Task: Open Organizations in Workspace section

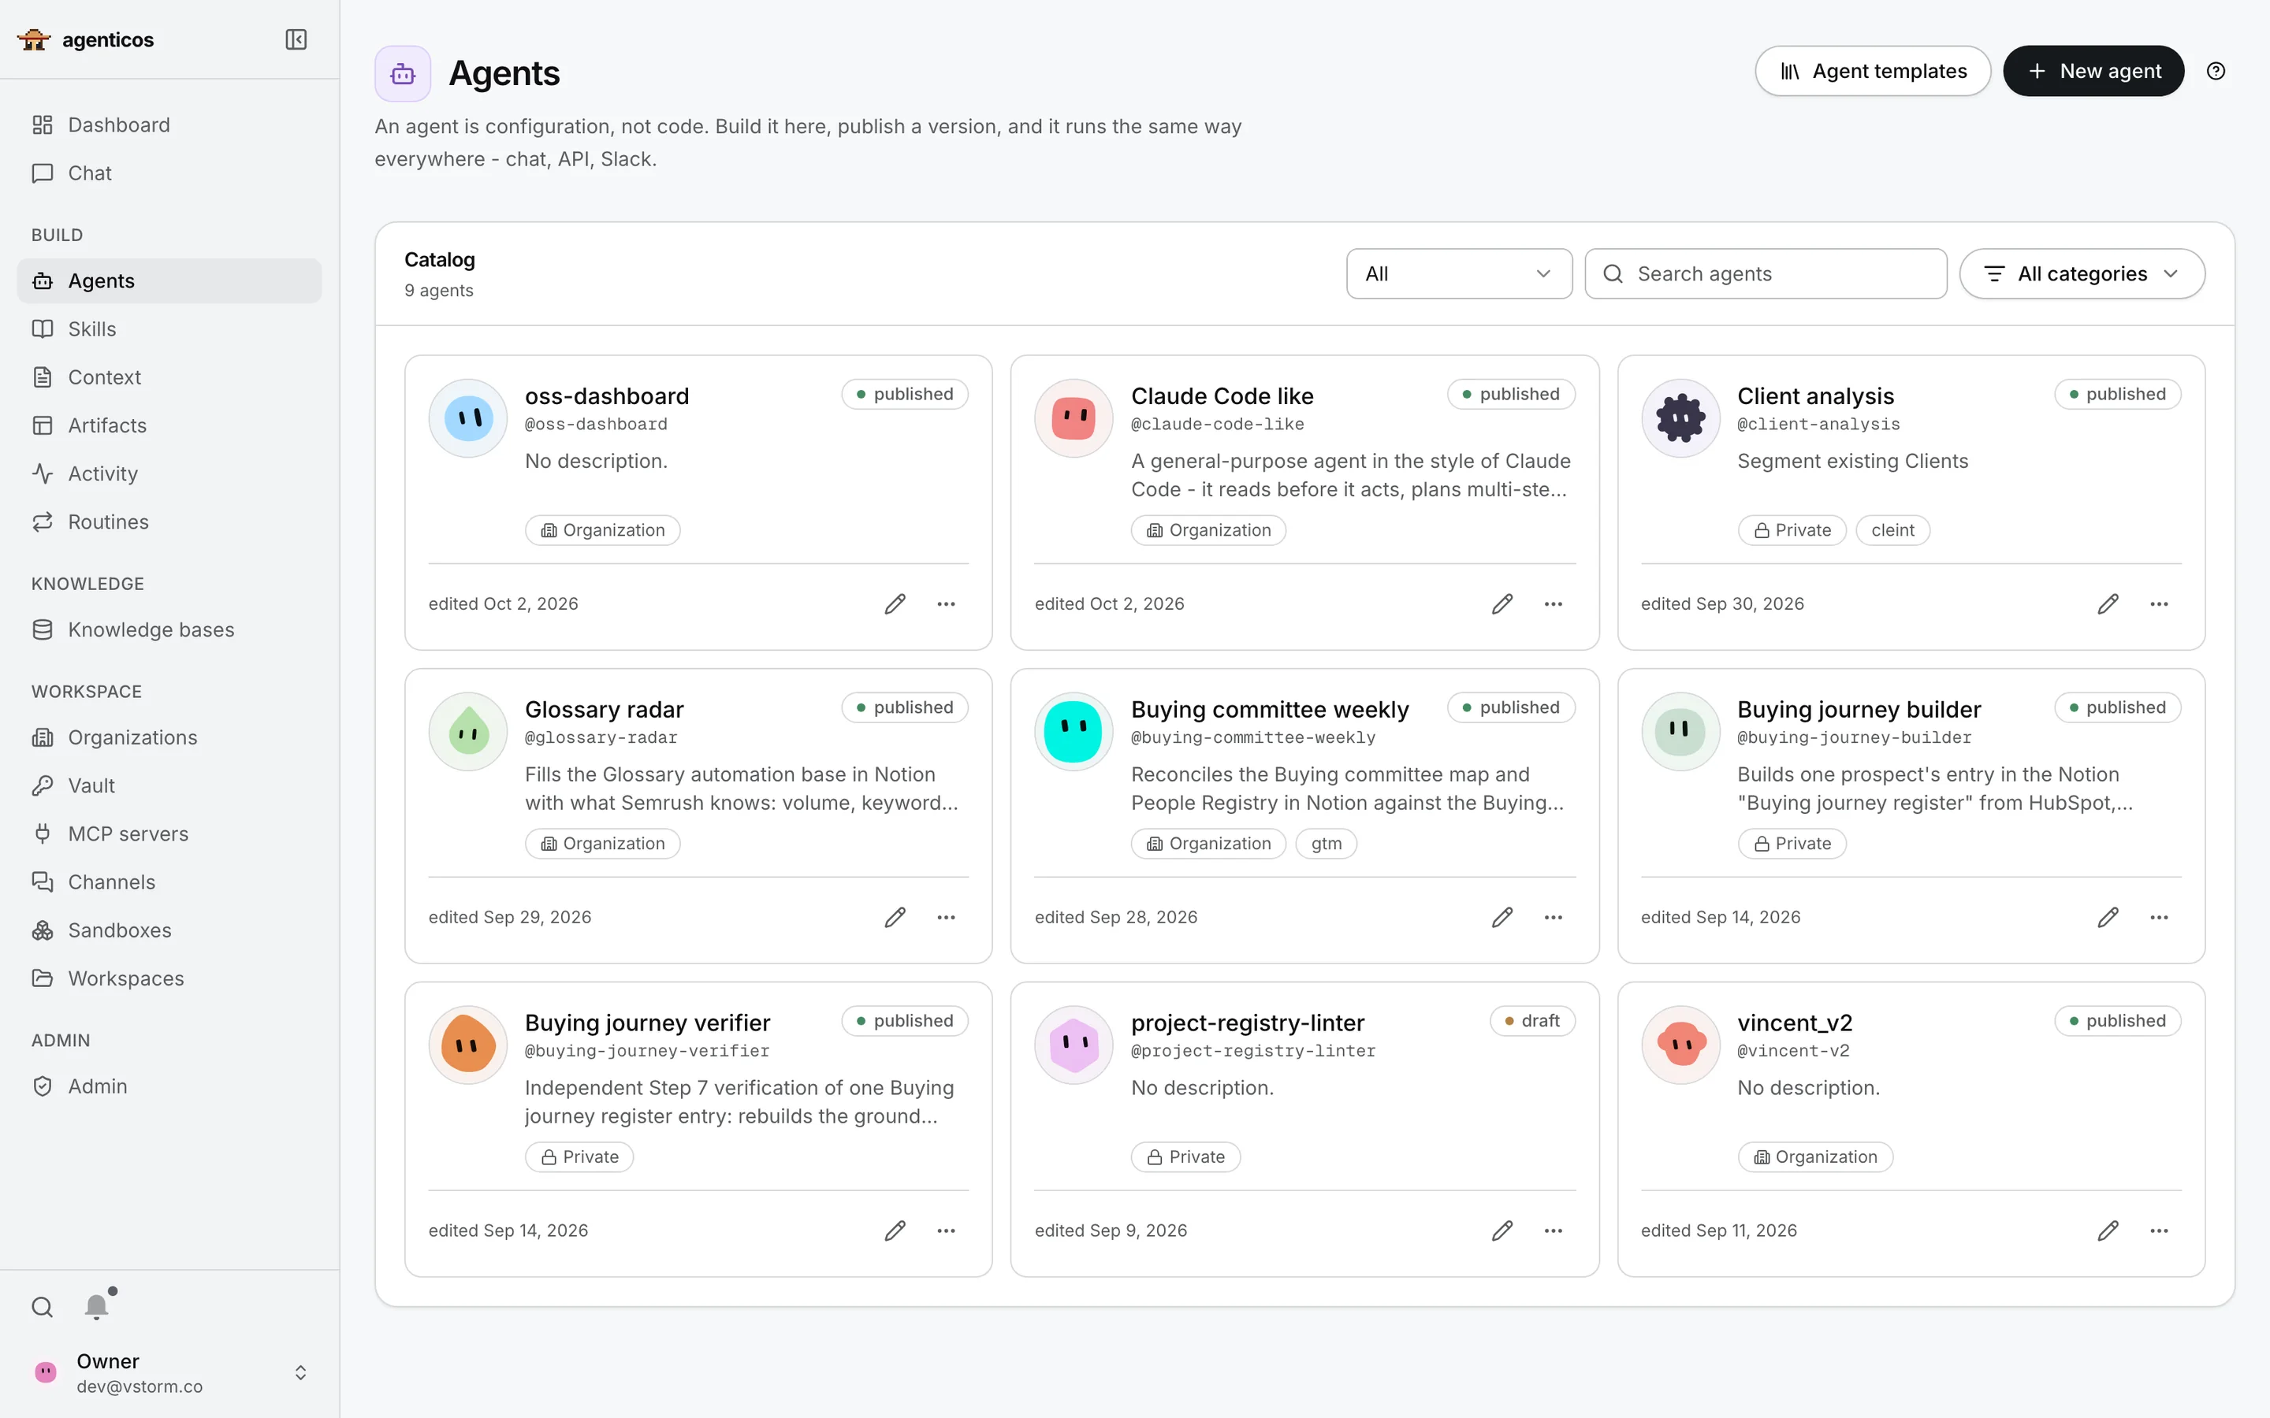Action: (x=169, y=738)
